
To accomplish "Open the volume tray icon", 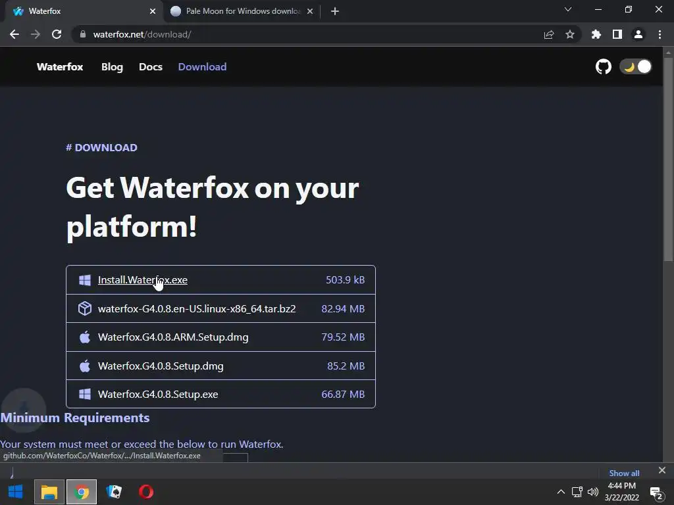I will 593,492.
